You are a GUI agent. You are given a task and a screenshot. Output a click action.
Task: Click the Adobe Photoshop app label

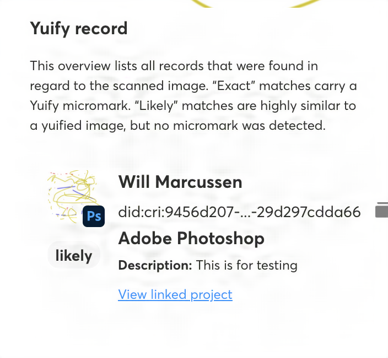point(191,239)
